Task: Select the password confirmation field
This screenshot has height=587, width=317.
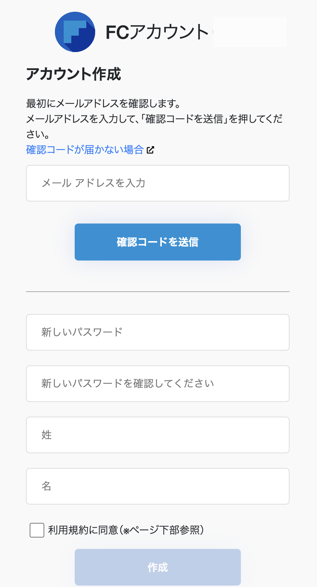Action: [x=157, y=383]
